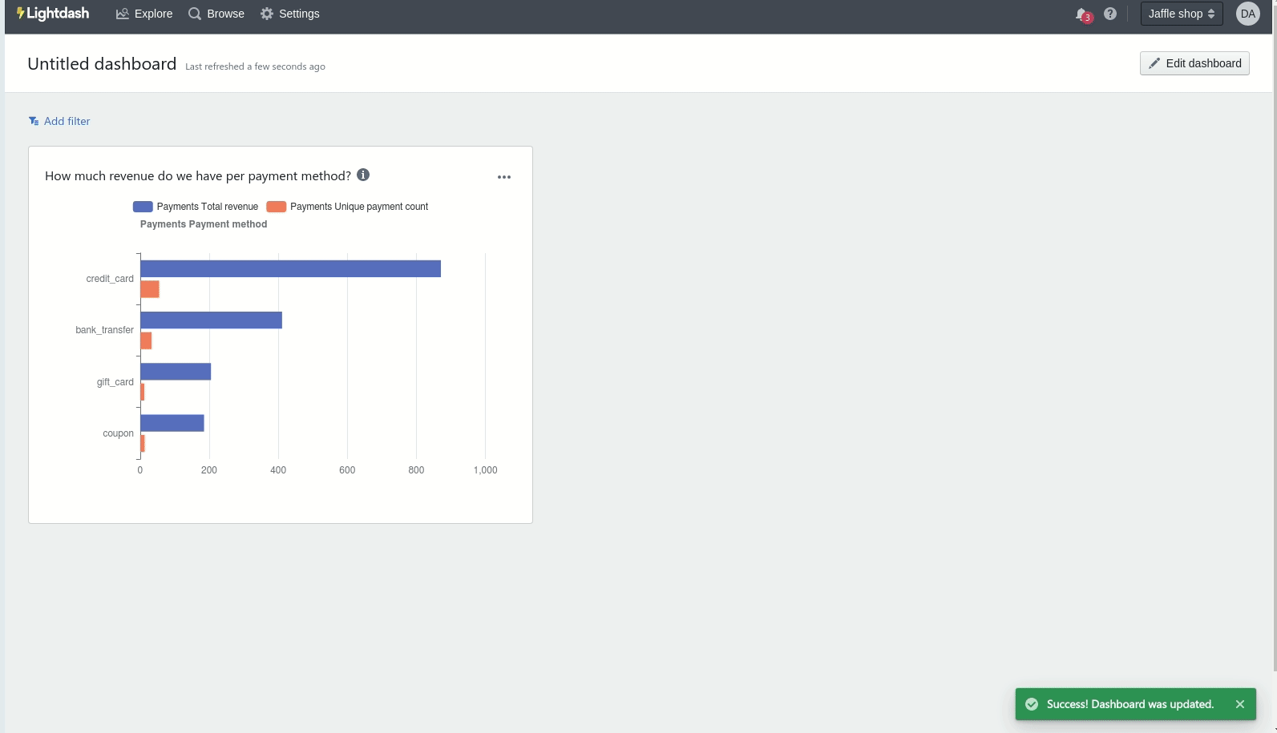
Task: Open the chart tile three-dot menu
Action: (x=504, y=177)
